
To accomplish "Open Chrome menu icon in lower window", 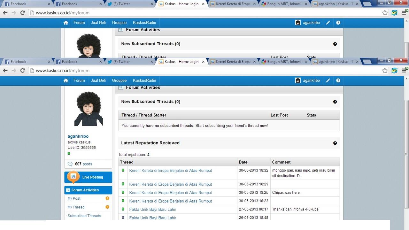I will tap(404, 71).
